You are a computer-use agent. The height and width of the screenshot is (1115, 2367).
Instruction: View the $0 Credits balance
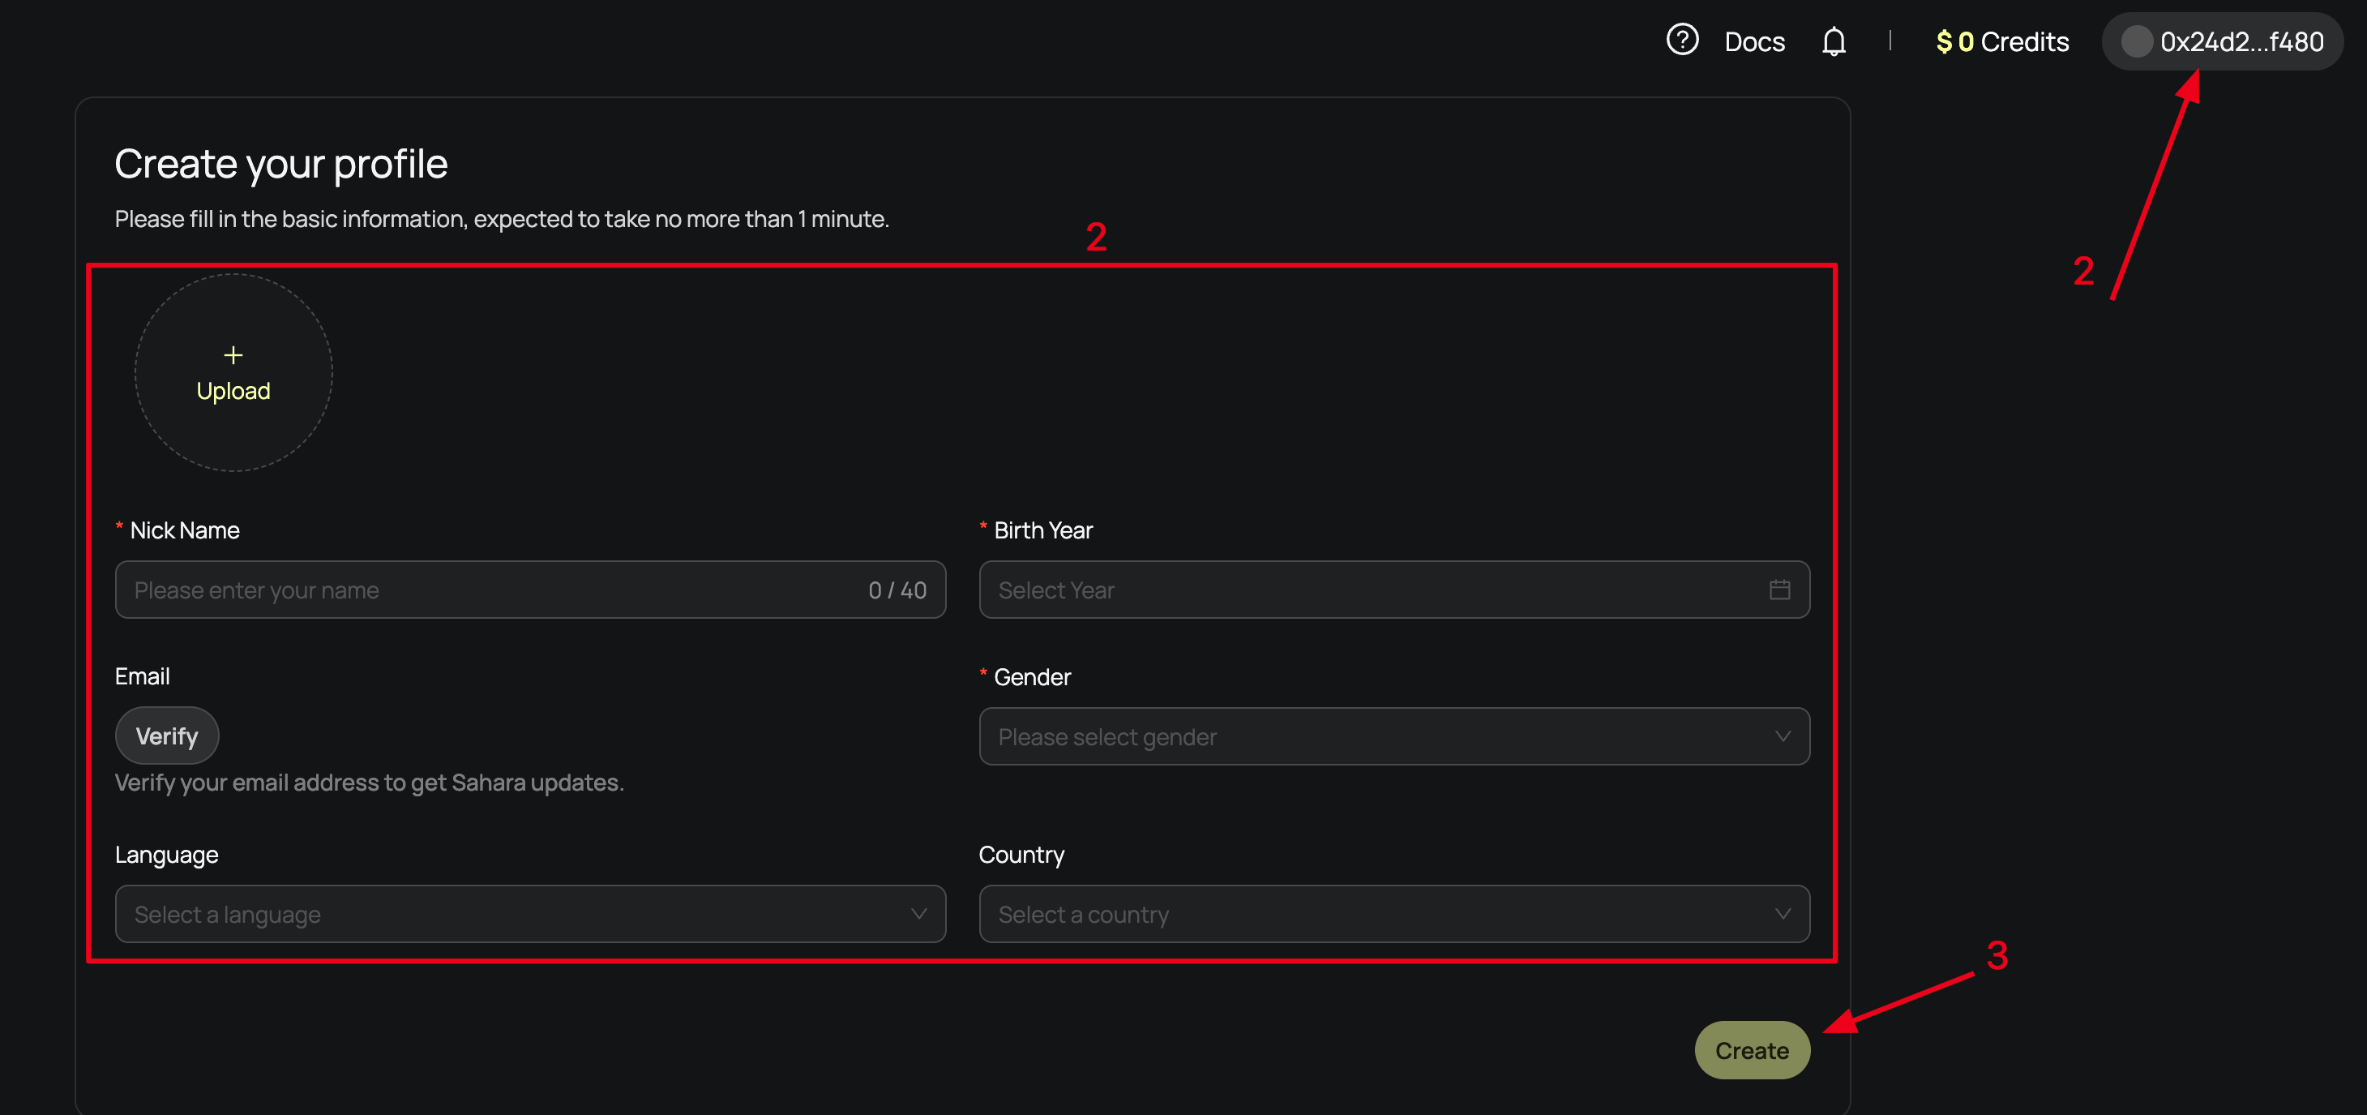click(2001, 41)
